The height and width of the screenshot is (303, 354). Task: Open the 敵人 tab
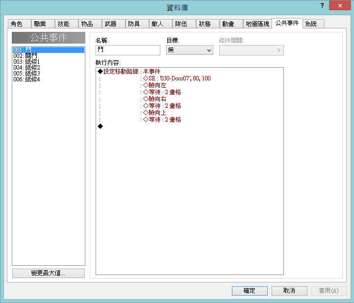point(158,24)
